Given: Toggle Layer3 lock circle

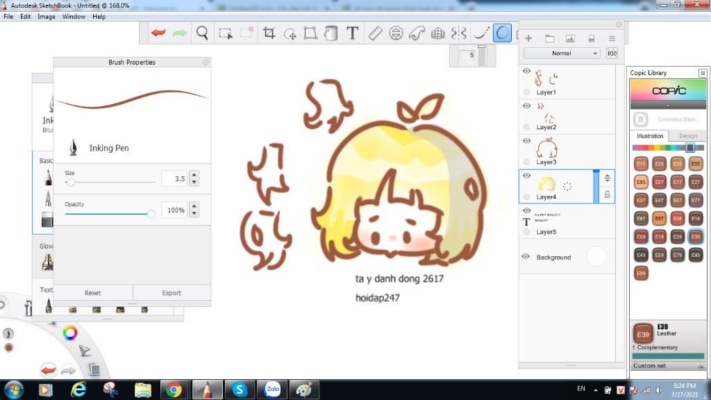Looking at the screenshot, I should point(526,162).
